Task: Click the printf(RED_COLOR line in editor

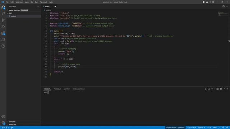Action: tap(67, 67)
